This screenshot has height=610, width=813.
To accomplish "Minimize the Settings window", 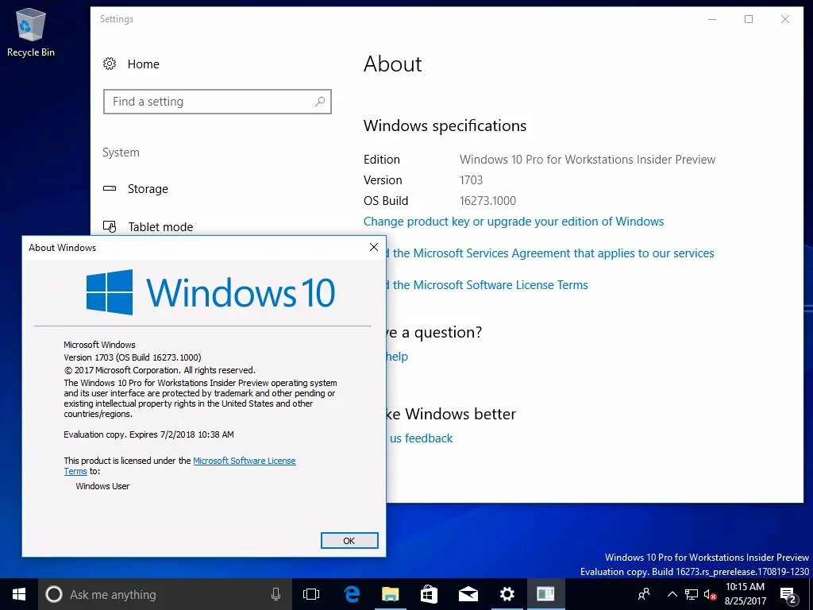I will (x=712, y=19).
